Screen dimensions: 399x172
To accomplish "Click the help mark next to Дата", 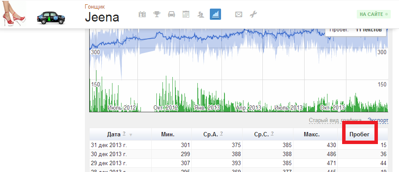I will pos(124,134).
